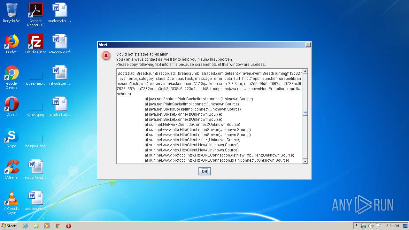This screenshot has height=230, width=409.
Task: Open remoteare.rtf document icon
Action: tap(59, 44)
